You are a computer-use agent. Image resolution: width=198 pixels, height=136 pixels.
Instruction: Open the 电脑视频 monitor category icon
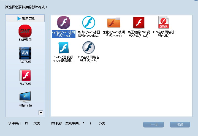tap(25, 97)
